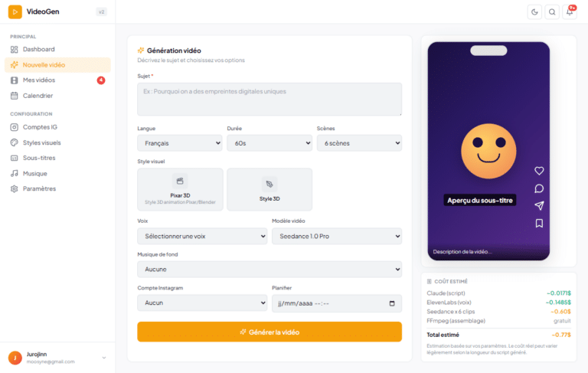The height and width of the screenshot is (373, 588).
Task: Click into the Sujet text field
Action: pyautogui.click(x=269, y=100)
